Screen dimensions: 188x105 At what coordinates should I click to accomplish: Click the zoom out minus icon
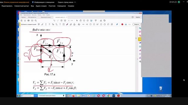pyautogui.click(x=84, y=21)
